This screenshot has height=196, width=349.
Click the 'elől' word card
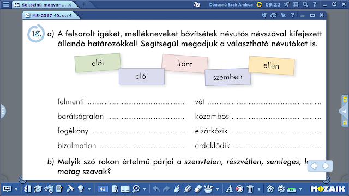(98, 63)
